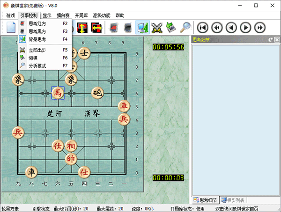Click the new game page icon in toolbar
281x212 pixels.
point(11,28)
